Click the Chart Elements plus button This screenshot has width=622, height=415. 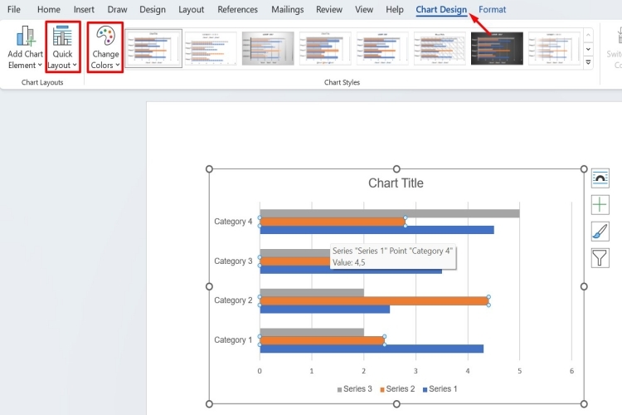click(600, 205)
